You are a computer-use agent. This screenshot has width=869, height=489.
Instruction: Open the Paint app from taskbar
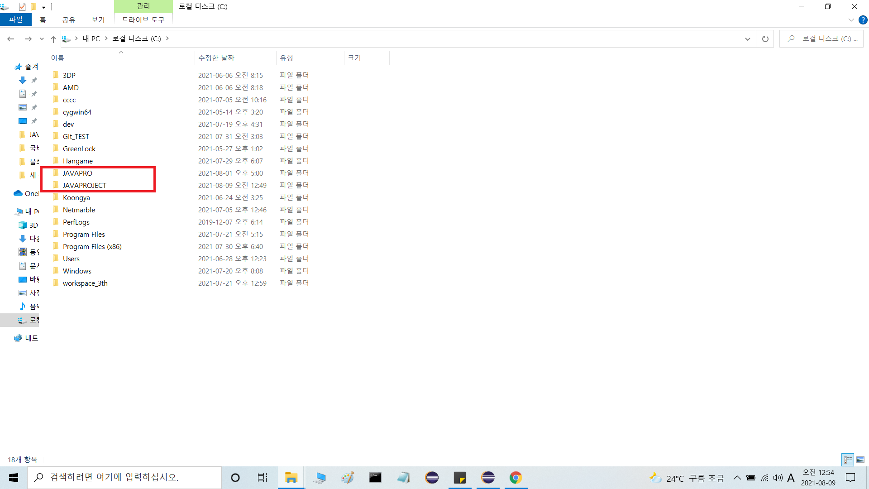348,478
